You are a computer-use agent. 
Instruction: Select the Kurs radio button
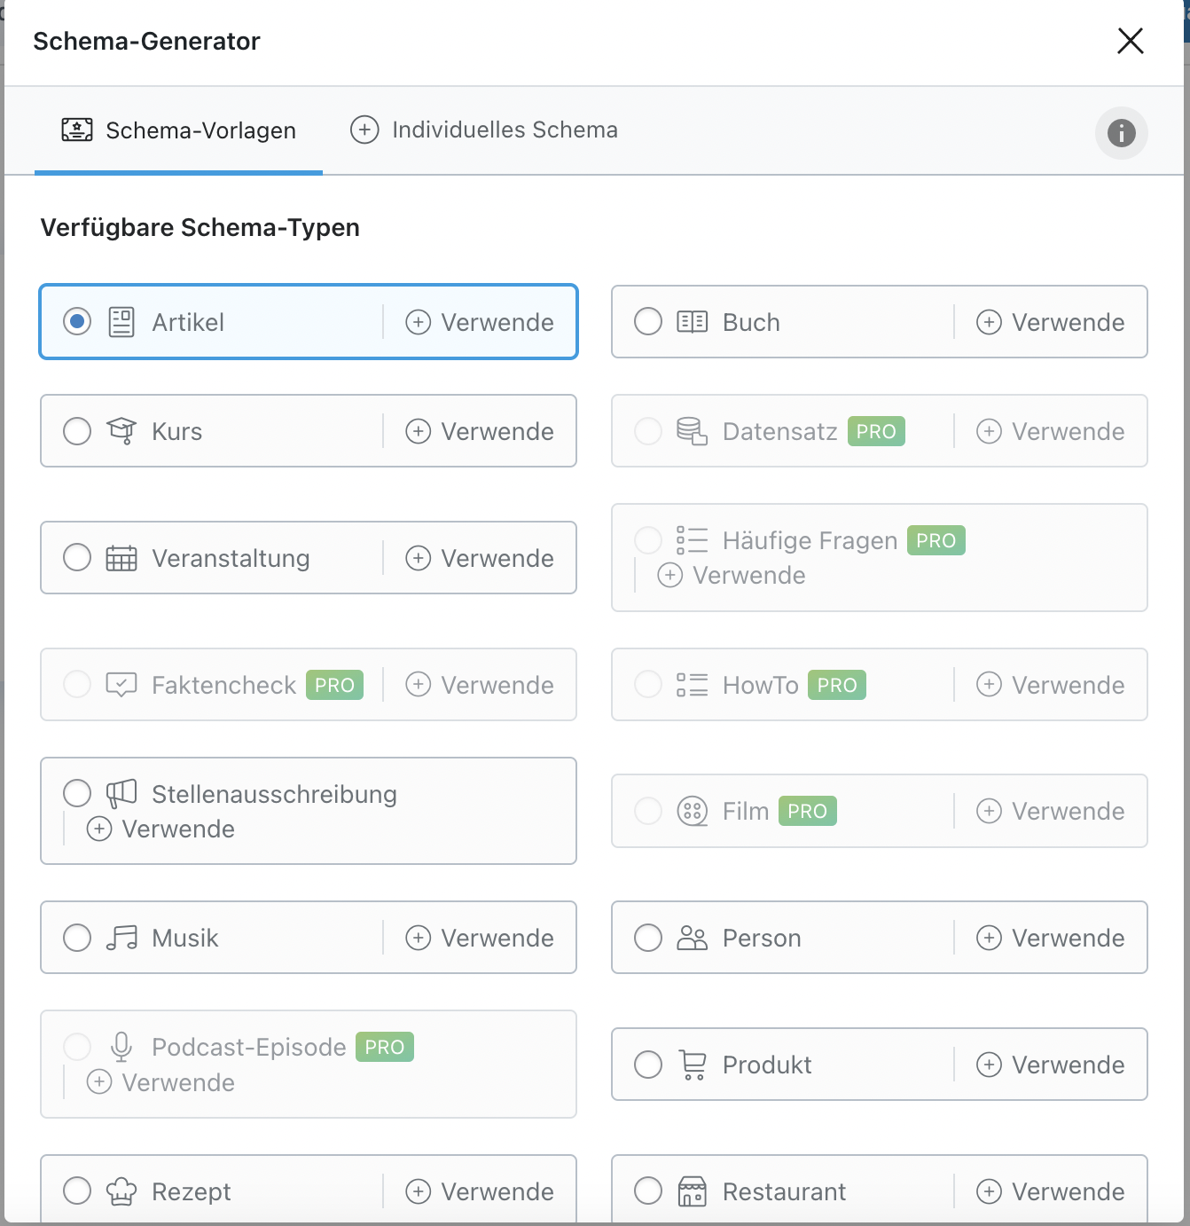(77, 431)
